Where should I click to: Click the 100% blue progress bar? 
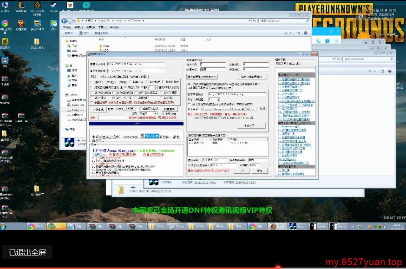(136, 124)
